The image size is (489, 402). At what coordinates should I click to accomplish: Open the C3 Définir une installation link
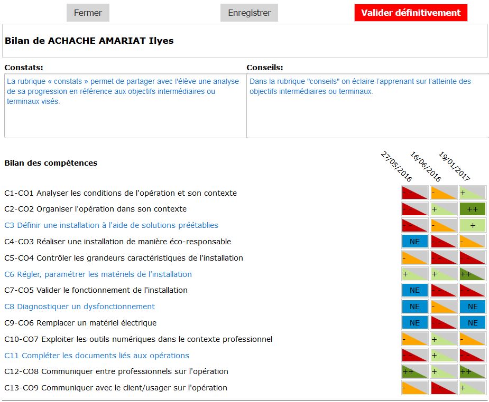pyautogui.click(x=111, y=225)
